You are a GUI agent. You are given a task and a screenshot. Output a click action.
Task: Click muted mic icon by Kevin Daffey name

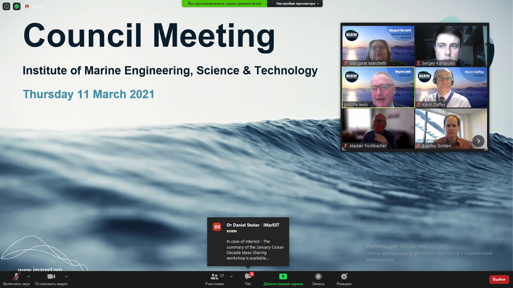coord(419,104)
